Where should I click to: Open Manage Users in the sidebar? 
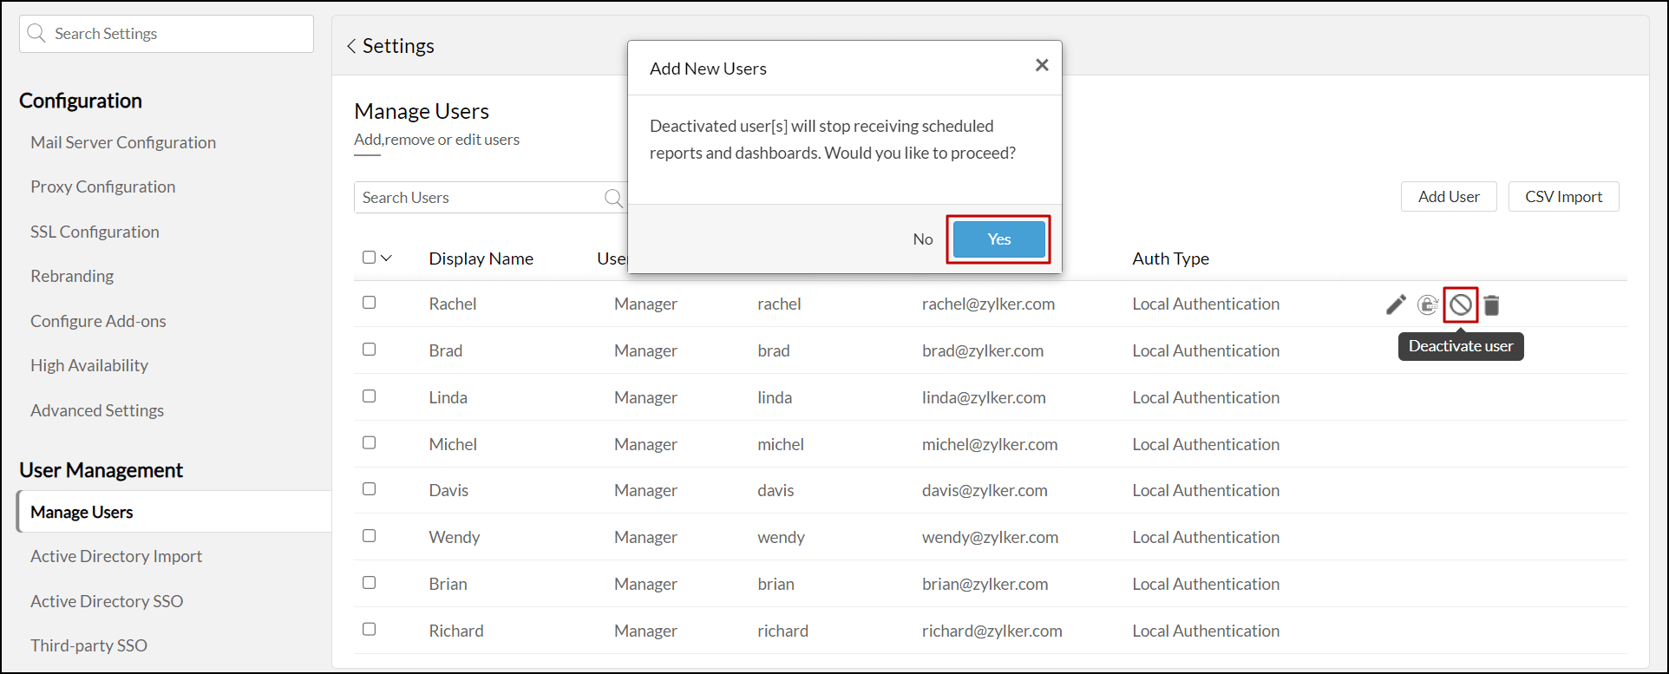[x=82, y=512]
